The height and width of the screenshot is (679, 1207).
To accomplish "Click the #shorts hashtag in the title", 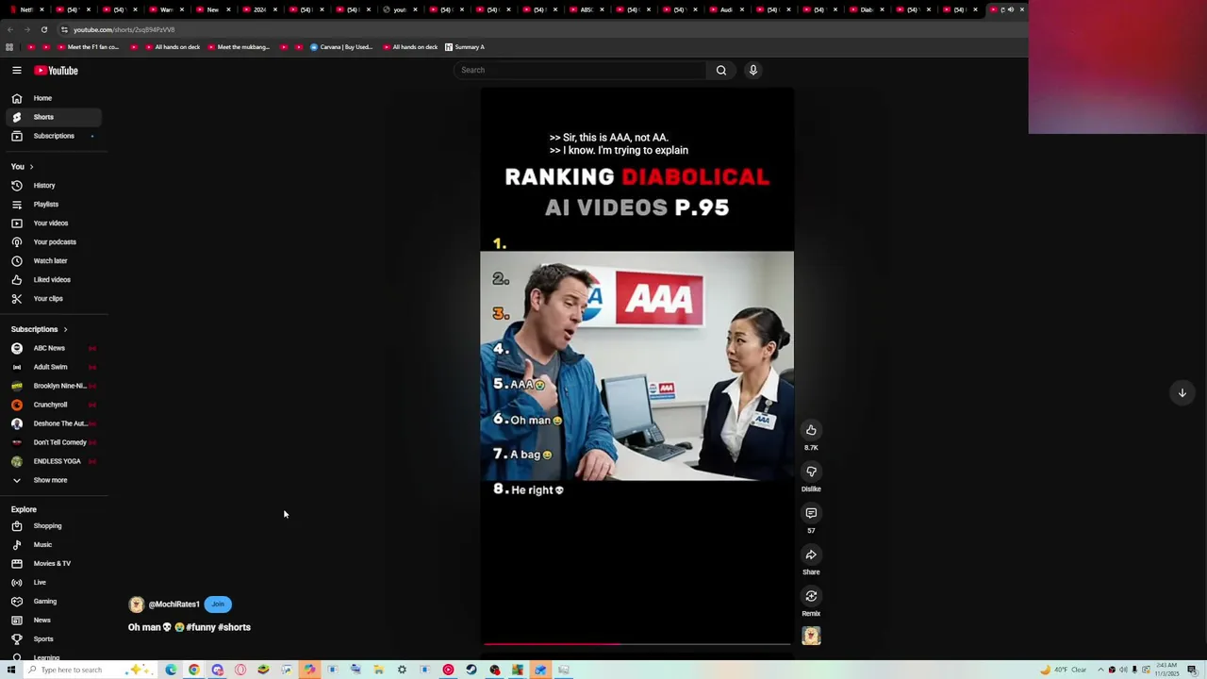I will click(235, 627).
